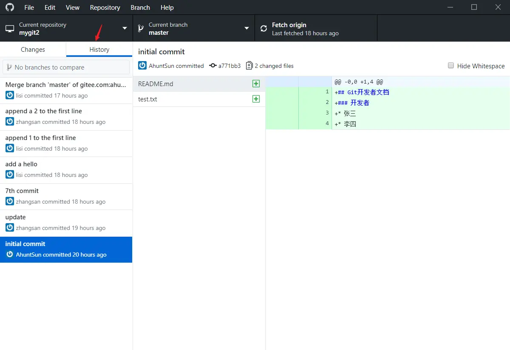510x350 pixels.
Task: Click zhangsan avatar on 7th commit
Action: 10,202
